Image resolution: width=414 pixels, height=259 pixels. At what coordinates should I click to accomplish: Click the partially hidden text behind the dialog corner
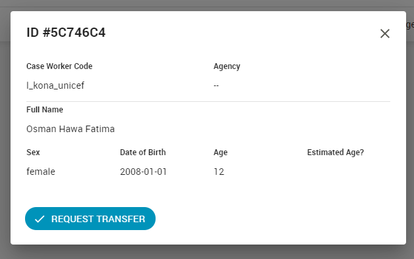click(410, 25)
